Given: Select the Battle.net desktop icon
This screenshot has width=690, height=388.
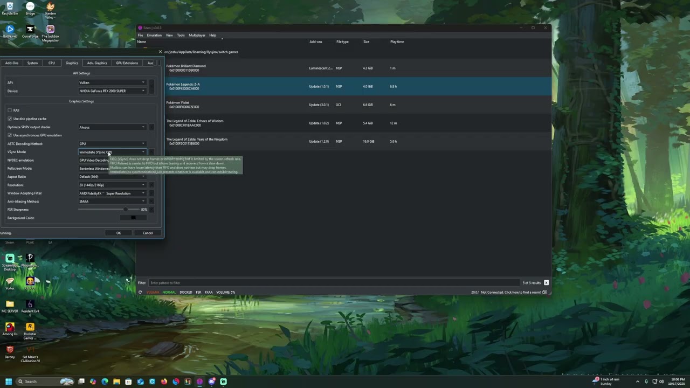Looking at the screenshot, I should coord(10,31).
